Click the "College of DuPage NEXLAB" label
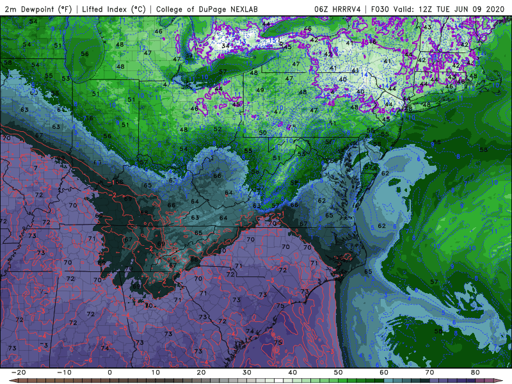Viewport: 512px width, 384px height. [x=207, y=10]
